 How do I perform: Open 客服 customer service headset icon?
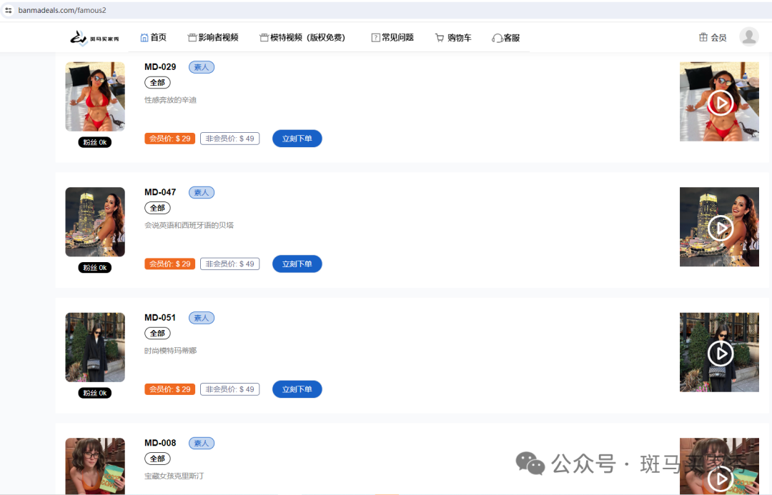click(505, 37)
